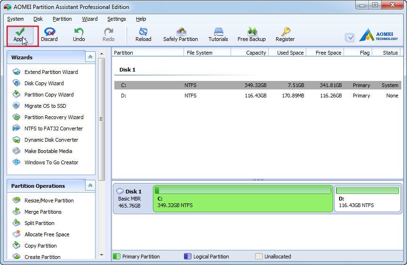The width and height of the screenshot is (407, 265).
Task: Reload disks with the Reload icon
Action: [144, 35]
